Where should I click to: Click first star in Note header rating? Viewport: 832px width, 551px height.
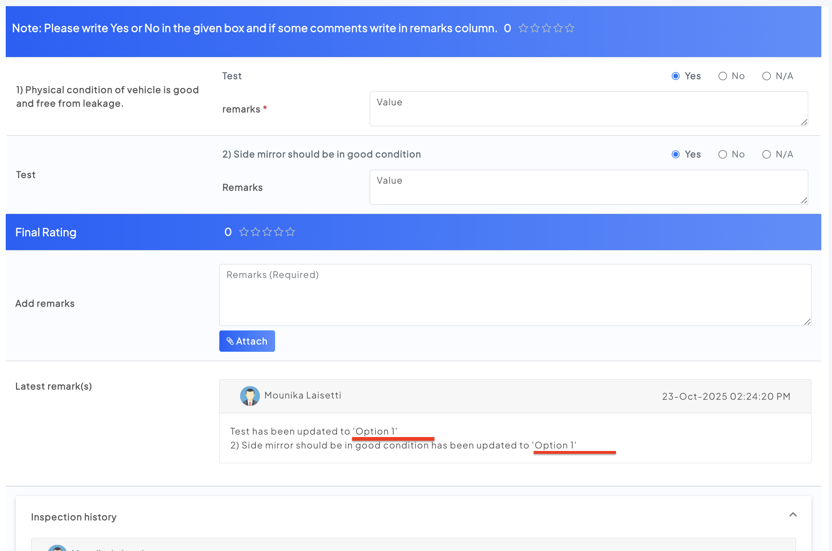523,28
